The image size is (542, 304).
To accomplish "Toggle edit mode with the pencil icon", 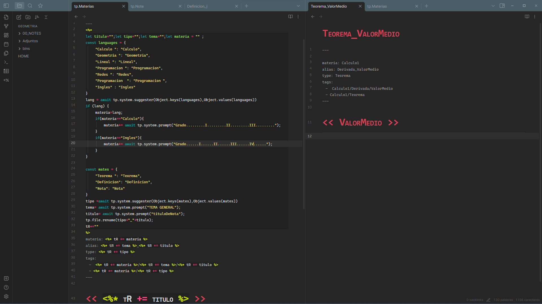I will (19, 17).
